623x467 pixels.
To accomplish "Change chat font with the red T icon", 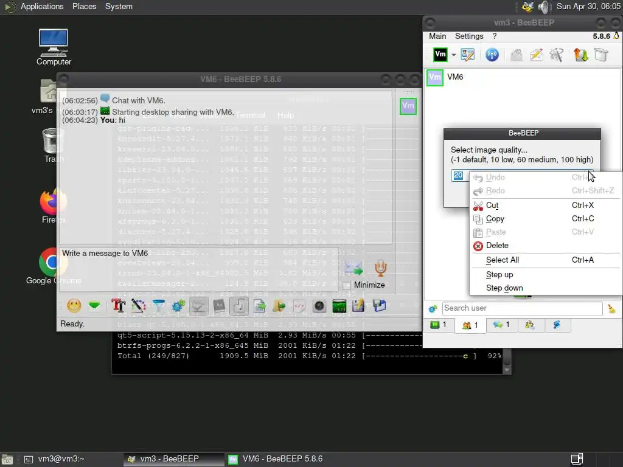I will 118,306.
